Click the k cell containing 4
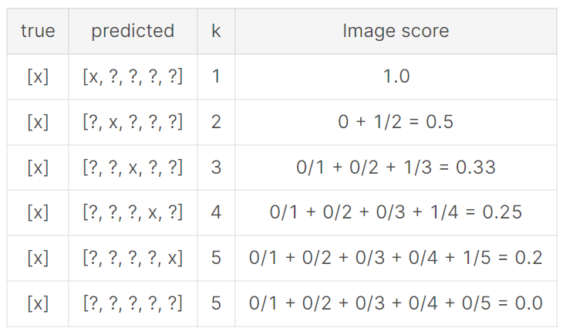This screenshot has height=335, width=563. pyautogui.click(x=216, y=212)
